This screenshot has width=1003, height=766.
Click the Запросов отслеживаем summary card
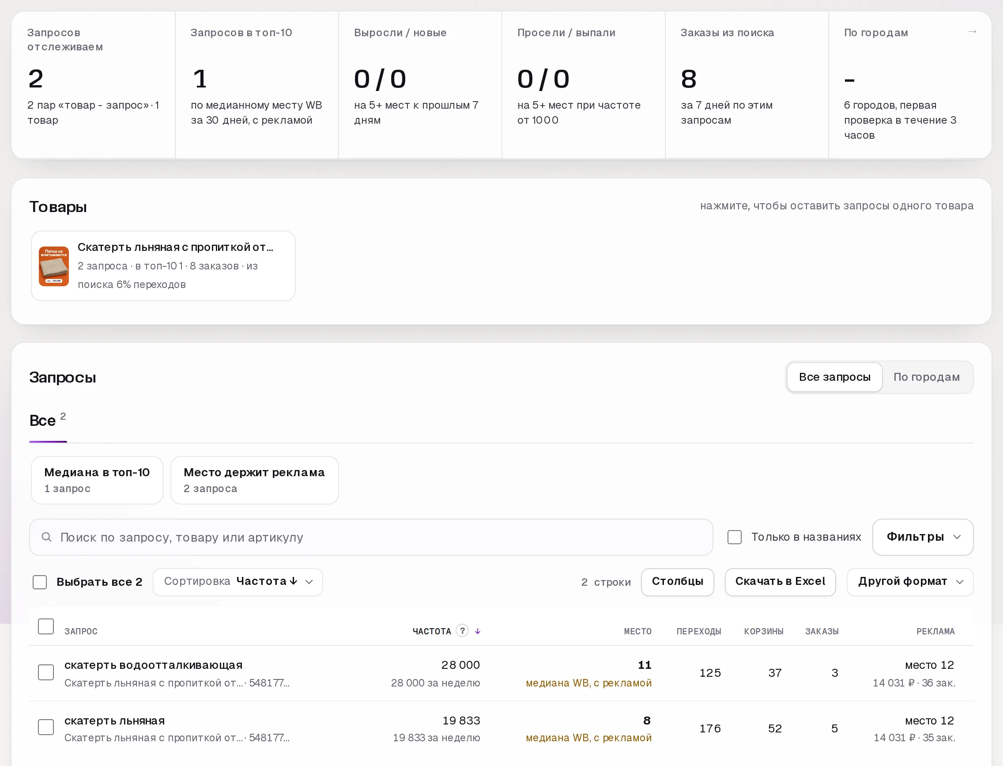click(94, 85)
